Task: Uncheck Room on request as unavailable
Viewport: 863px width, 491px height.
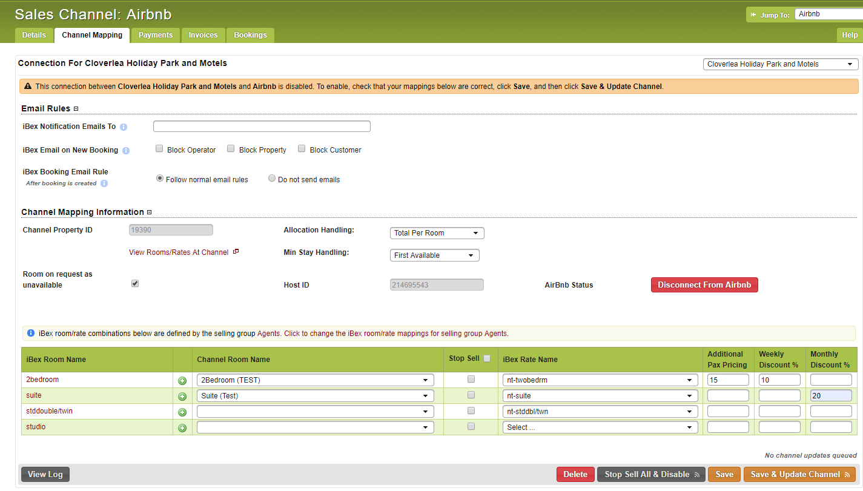Action: pos(135,283)
